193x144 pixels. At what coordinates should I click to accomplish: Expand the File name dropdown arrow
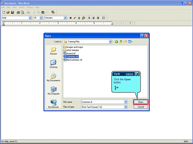125,102
